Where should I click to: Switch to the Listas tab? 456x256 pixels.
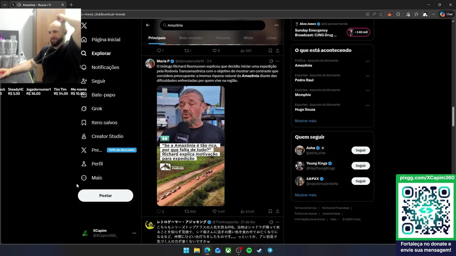(271, 38)
